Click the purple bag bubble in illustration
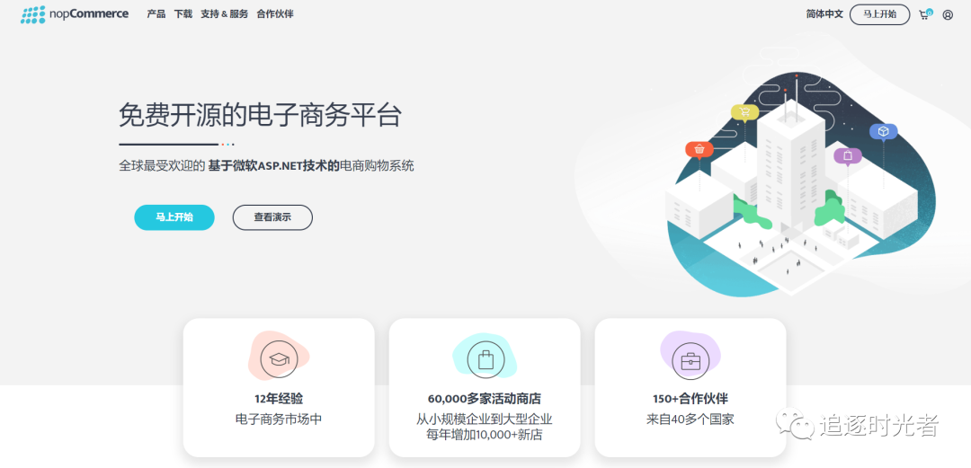The height and width of the screenshot is (468, 971). (x=847, y=156)
